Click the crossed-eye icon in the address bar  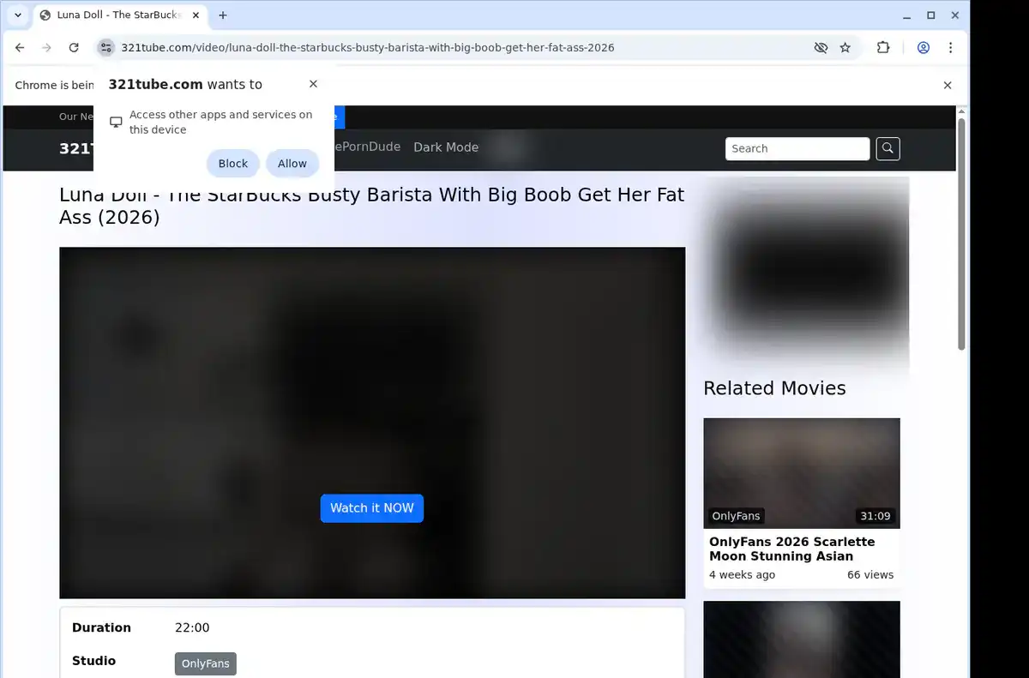click(x=821, y=48)
